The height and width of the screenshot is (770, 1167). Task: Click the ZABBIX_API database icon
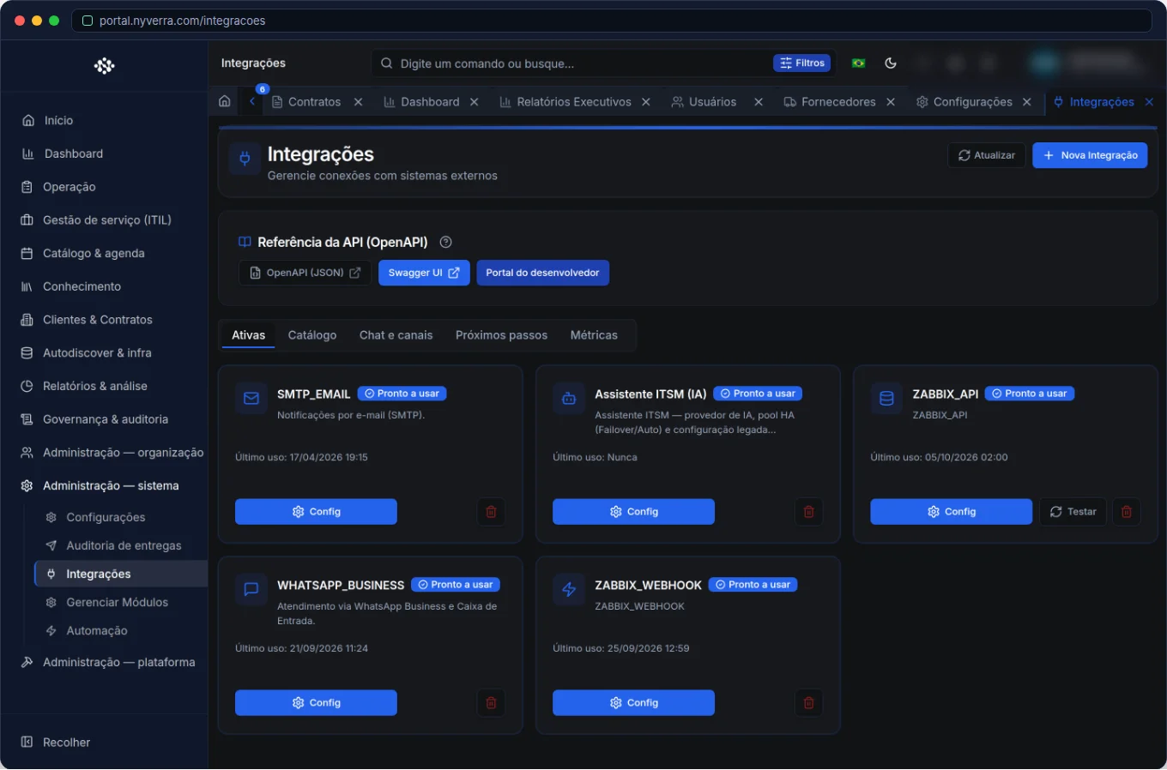tap(886, 399)
